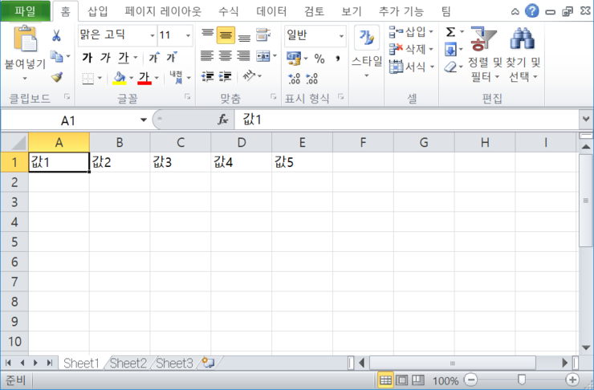Expand the font size 11 dropdown

[x=188, y=35]
